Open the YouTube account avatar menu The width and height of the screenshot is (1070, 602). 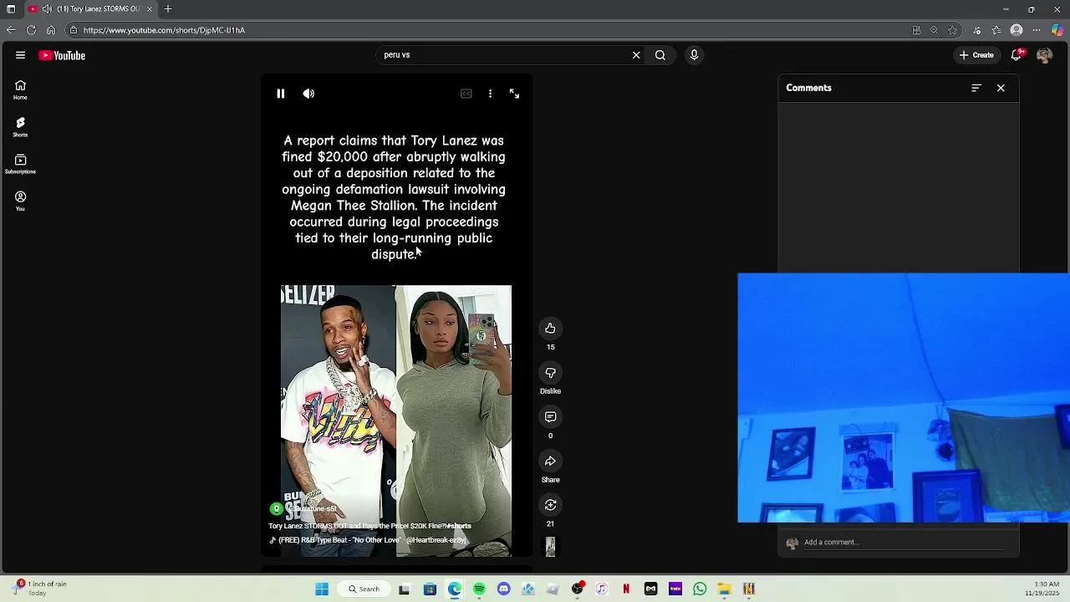tap(1044, 55)
